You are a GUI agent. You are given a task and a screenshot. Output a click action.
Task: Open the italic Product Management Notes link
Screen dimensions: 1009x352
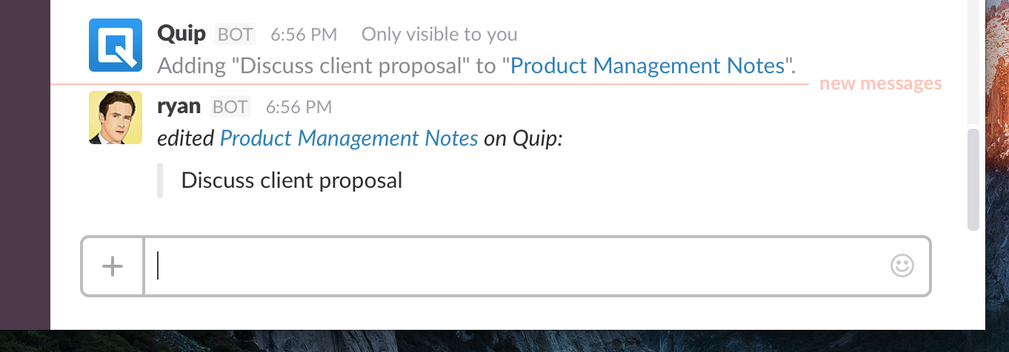[x=349, y=138]
